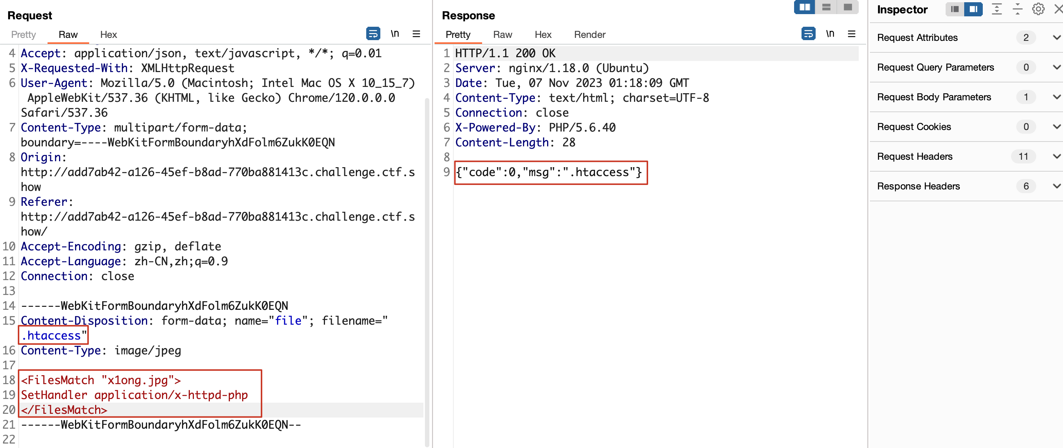Collapse all Inspector sections icon
This screenshot has height=448, width=1063.
[1017, 9]
